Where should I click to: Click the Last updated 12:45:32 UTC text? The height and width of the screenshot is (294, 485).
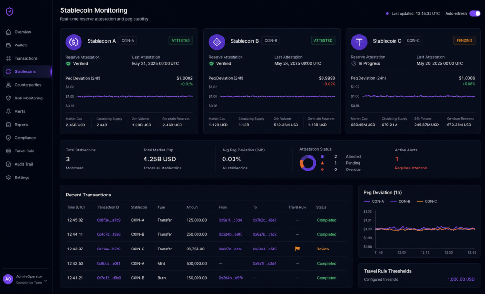point(415,14)
